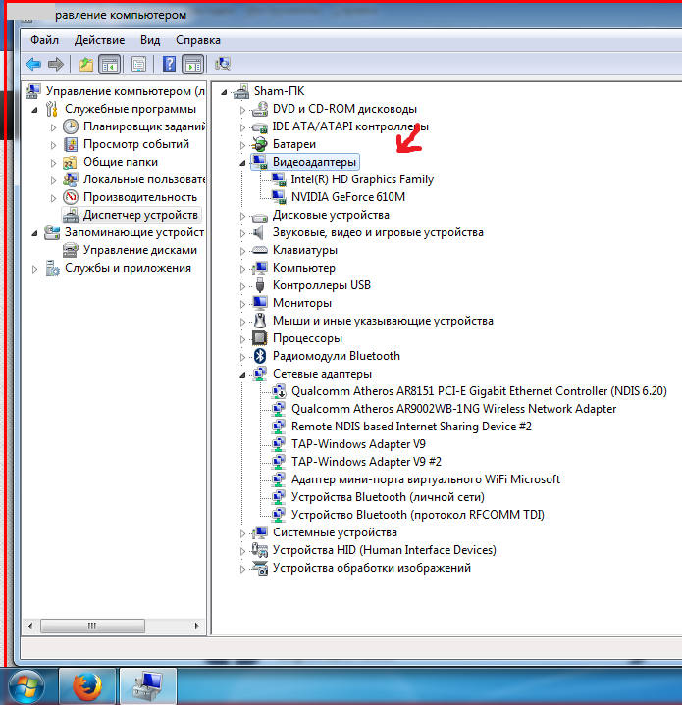Collapse the Видеоадаптеры category
The image size is (682, 705).
(243, 162)
